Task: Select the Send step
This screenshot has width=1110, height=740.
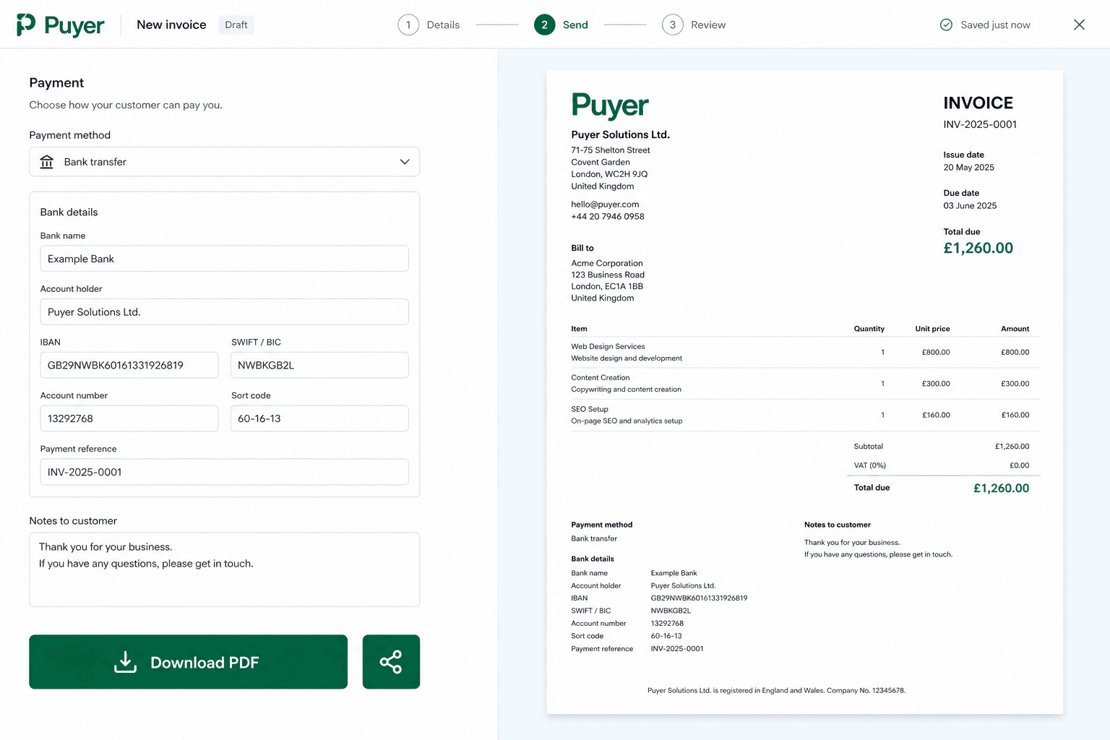Action: click(x=562, y=25)
